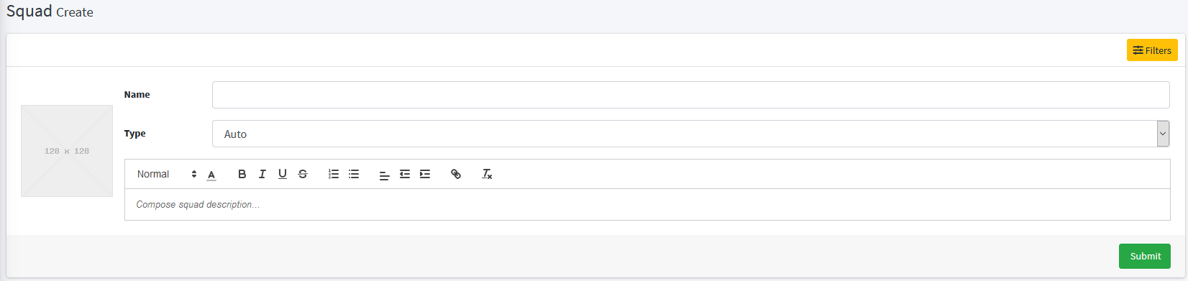Select the 128 x 128 squad image placeholder
The height and width of the screenshot is (281, 1188).
[67, 151]
